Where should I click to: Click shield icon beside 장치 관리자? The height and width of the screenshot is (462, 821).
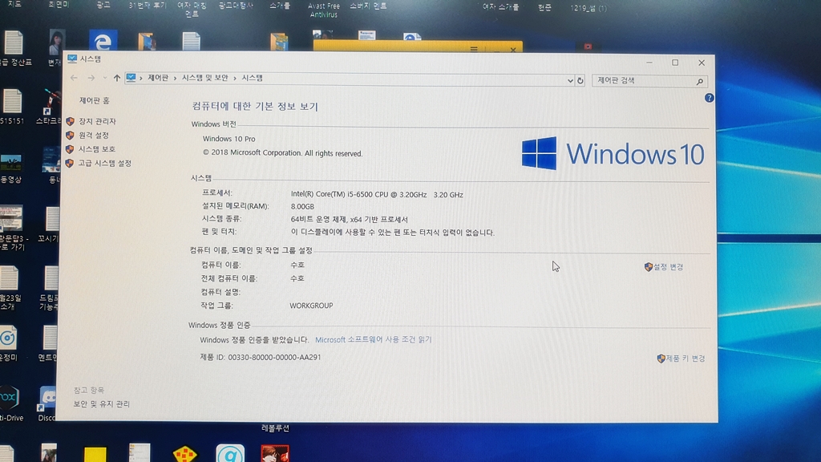[71, 122]
